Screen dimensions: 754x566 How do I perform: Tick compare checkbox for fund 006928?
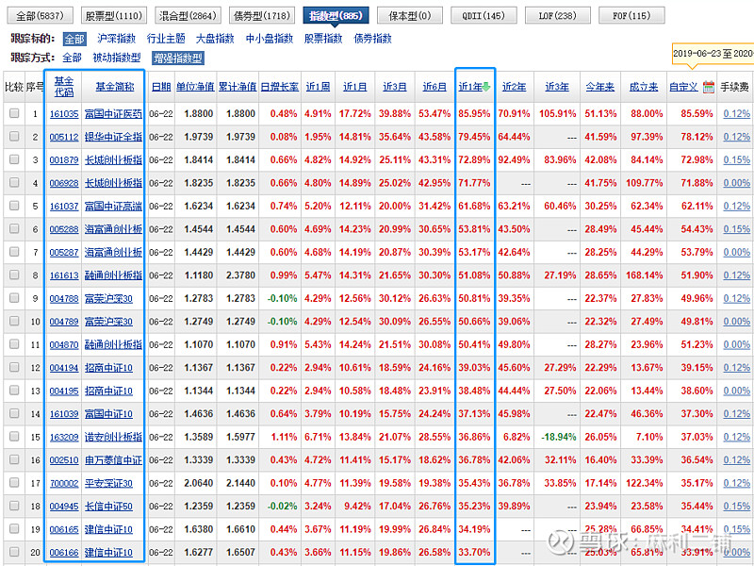tap(14, 182)
